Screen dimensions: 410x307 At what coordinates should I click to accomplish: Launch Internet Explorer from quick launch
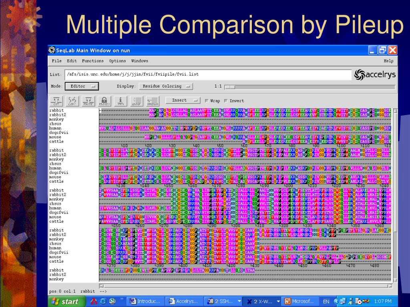[103, 301]
